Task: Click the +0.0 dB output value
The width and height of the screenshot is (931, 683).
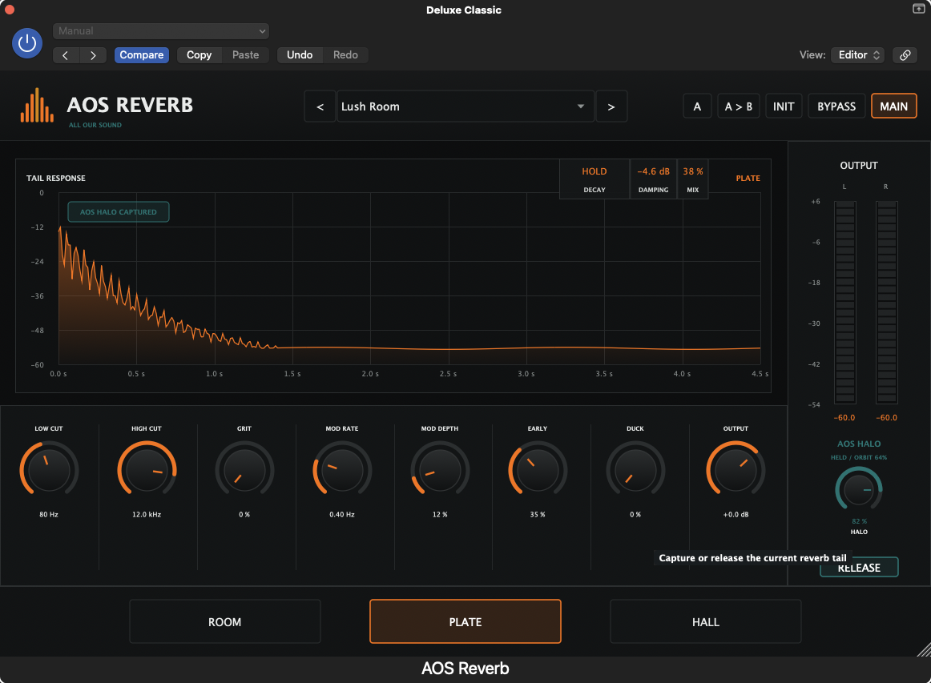Action: [x=736, y=515]
